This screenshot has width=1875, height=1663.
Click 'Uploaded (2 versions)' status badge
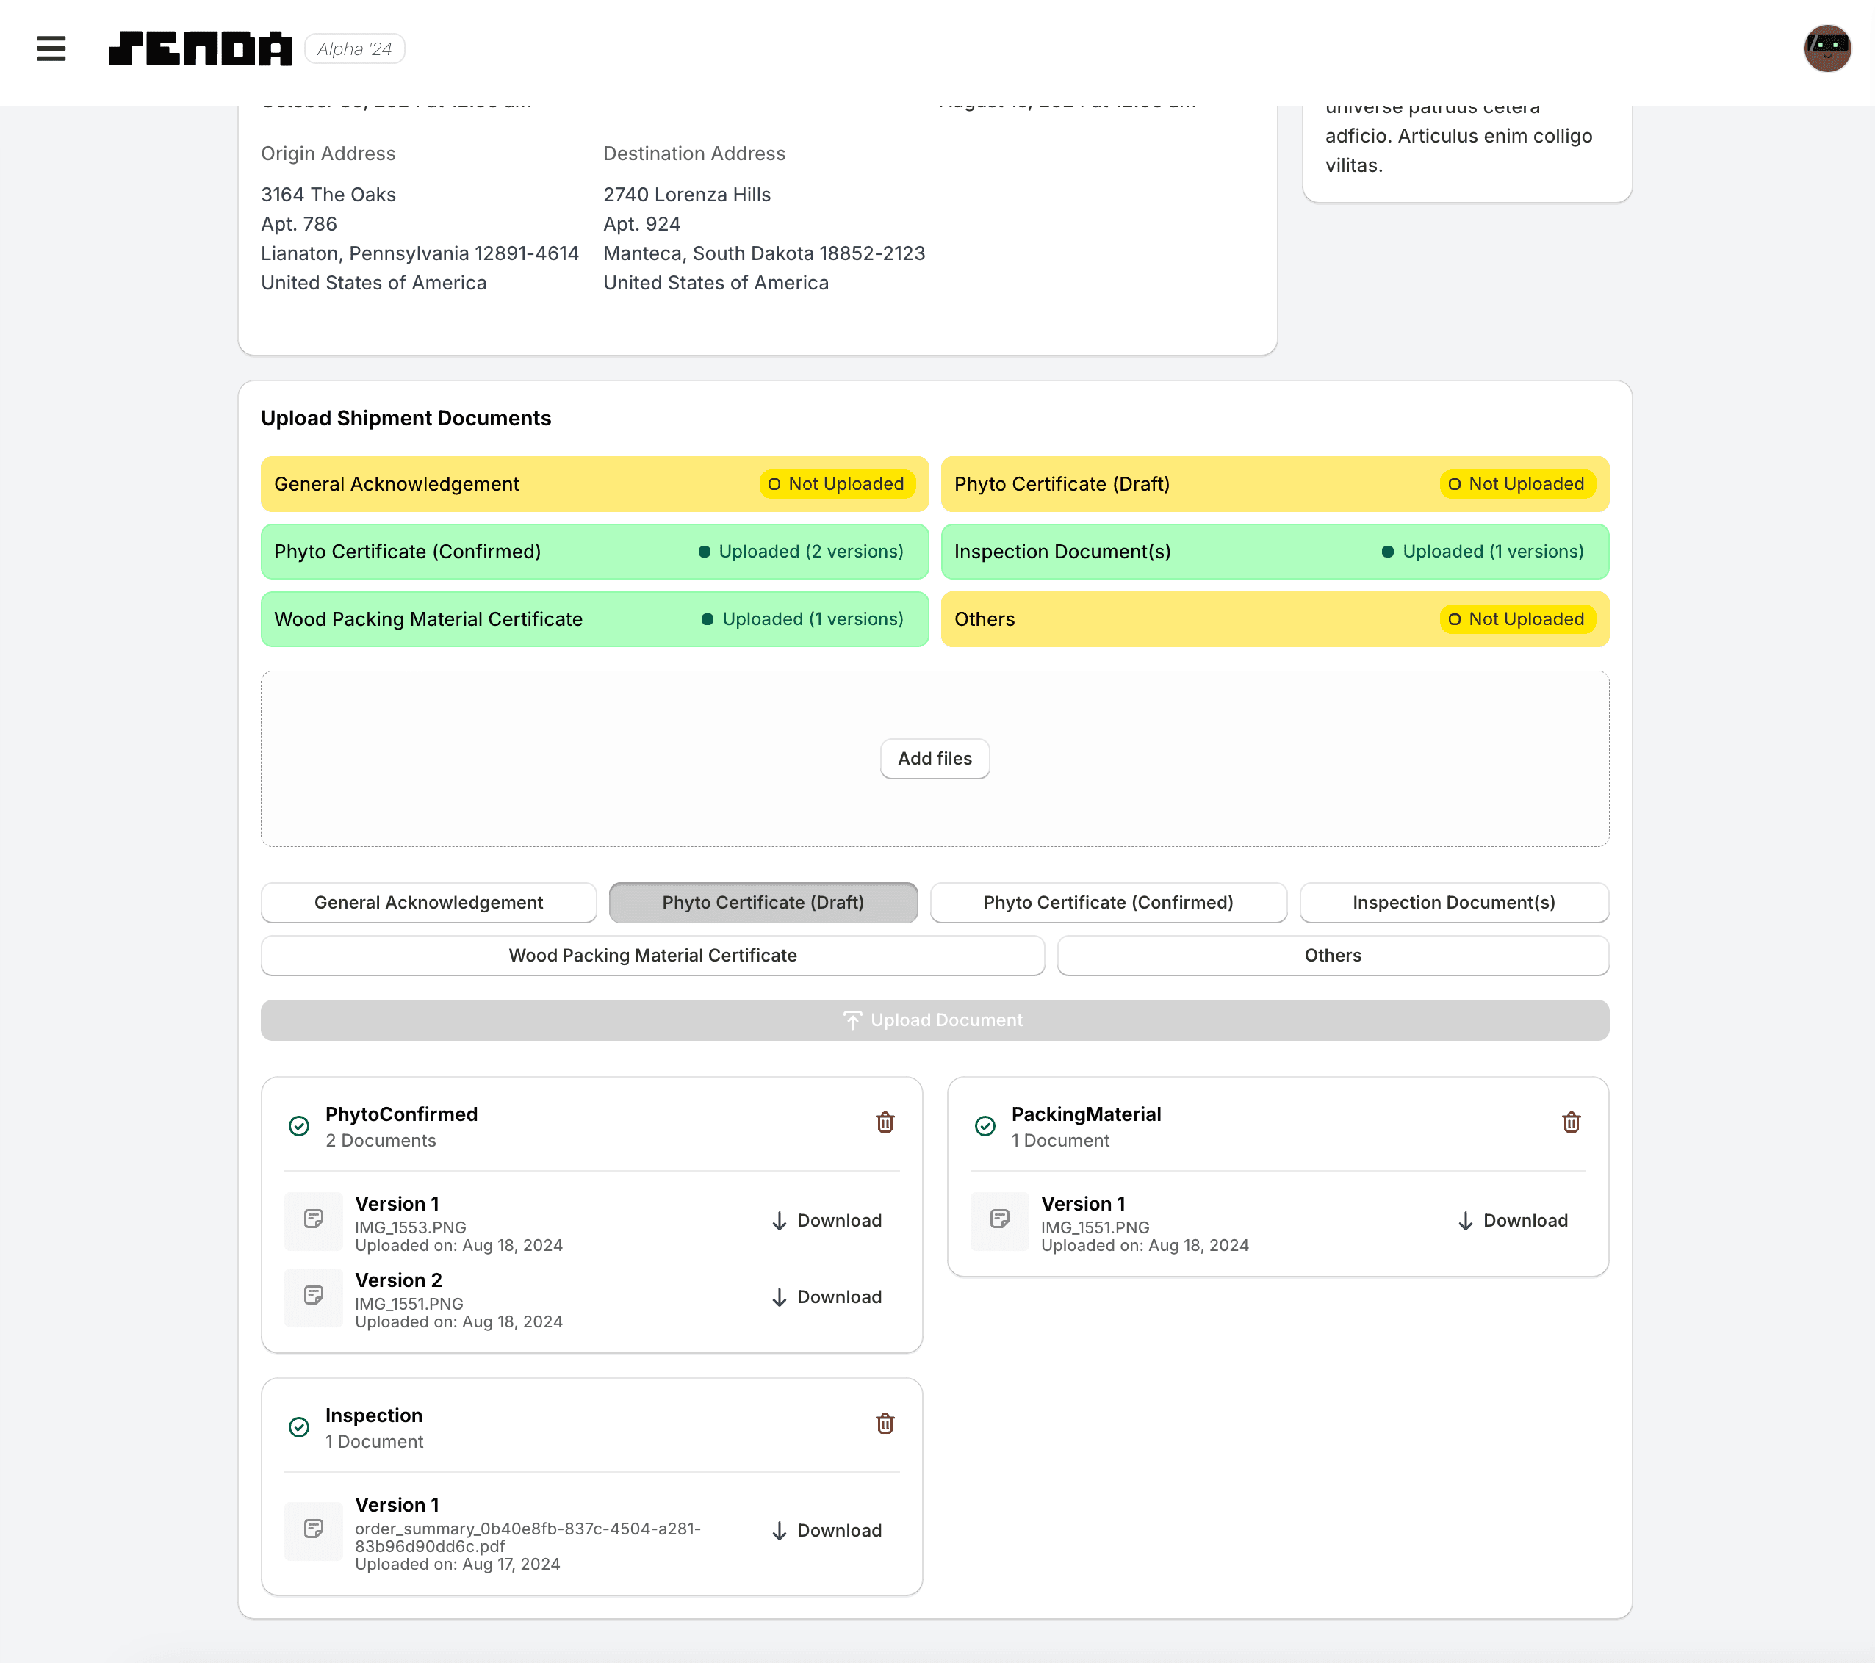(800, 552)
